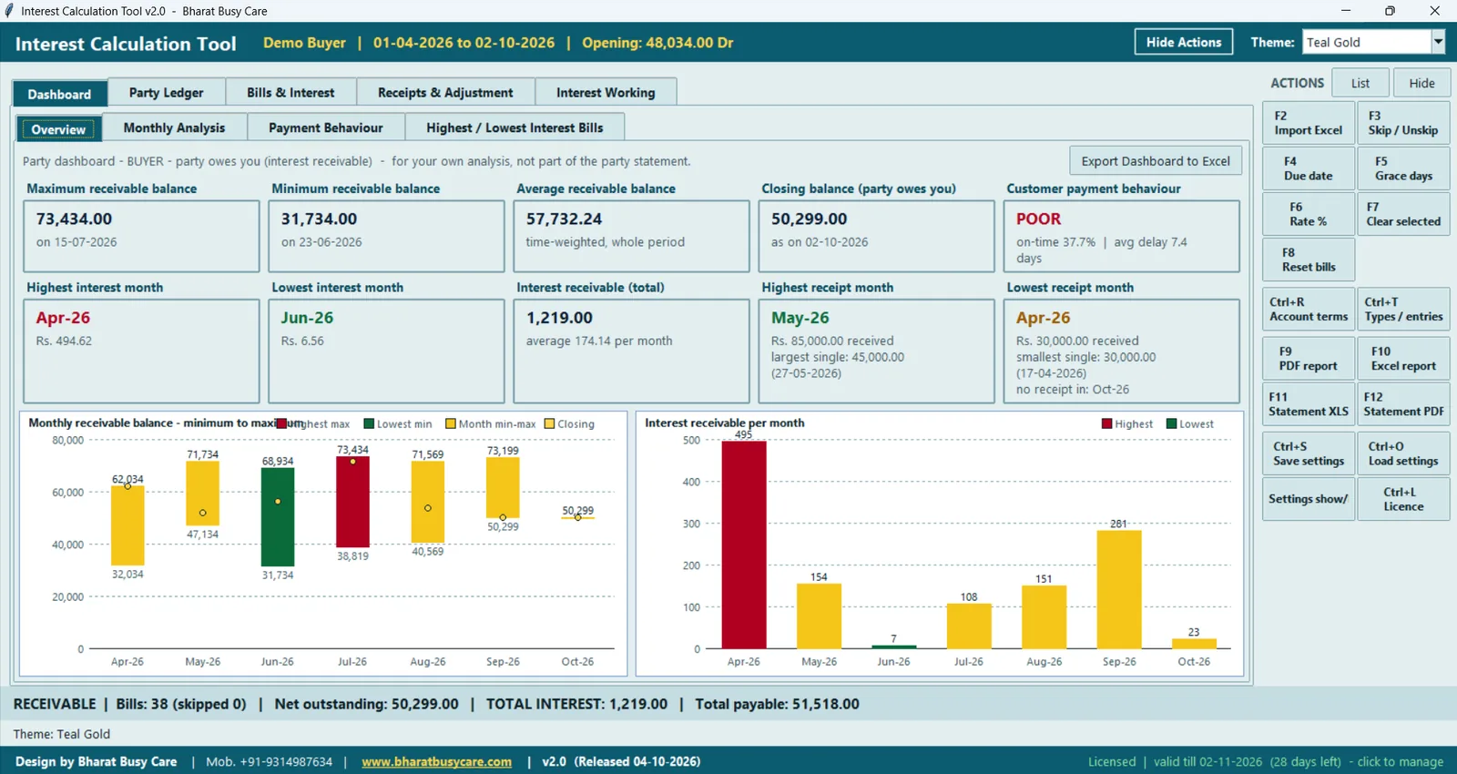Screen dimensions: 1457x774
Task: Open the Monthly Analysis sub-tab
Action: [x=174, y=128]
